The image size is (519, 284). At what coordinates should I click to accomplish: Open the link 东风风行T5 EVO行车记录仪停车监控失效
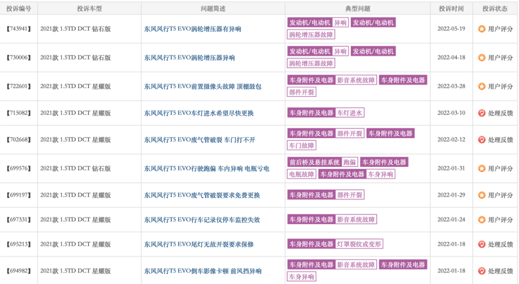point(202,220)
